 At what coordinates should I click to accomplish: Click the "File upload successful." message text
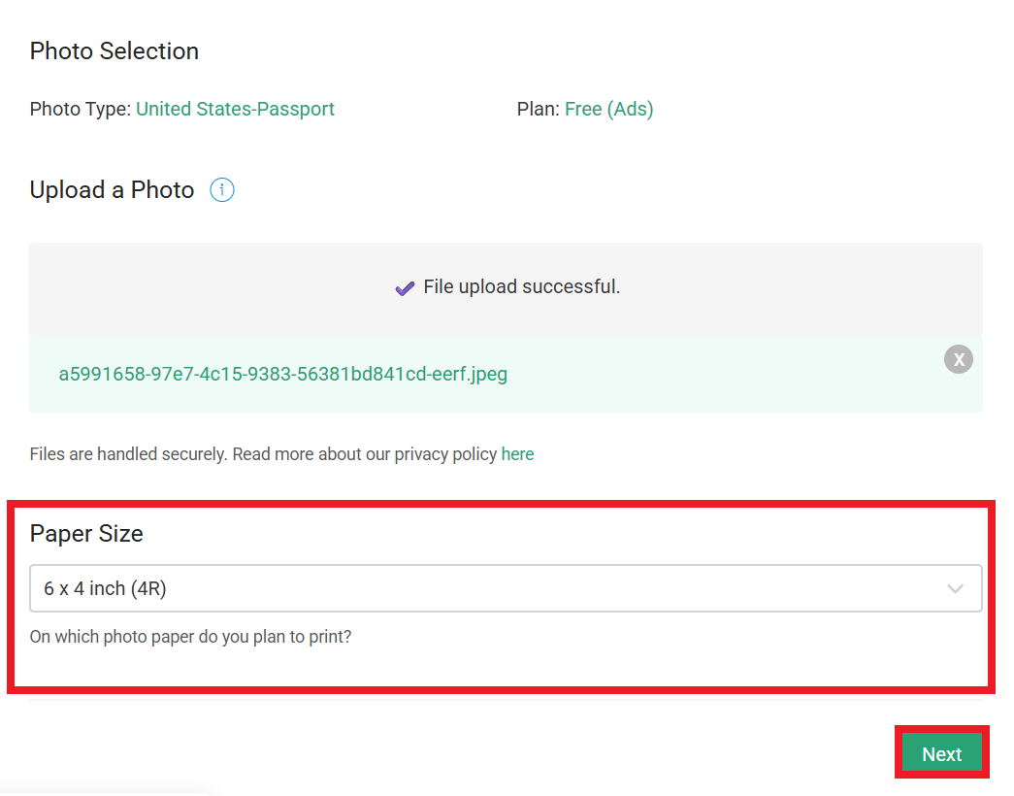pyautogui.click(x=521, y=287)
